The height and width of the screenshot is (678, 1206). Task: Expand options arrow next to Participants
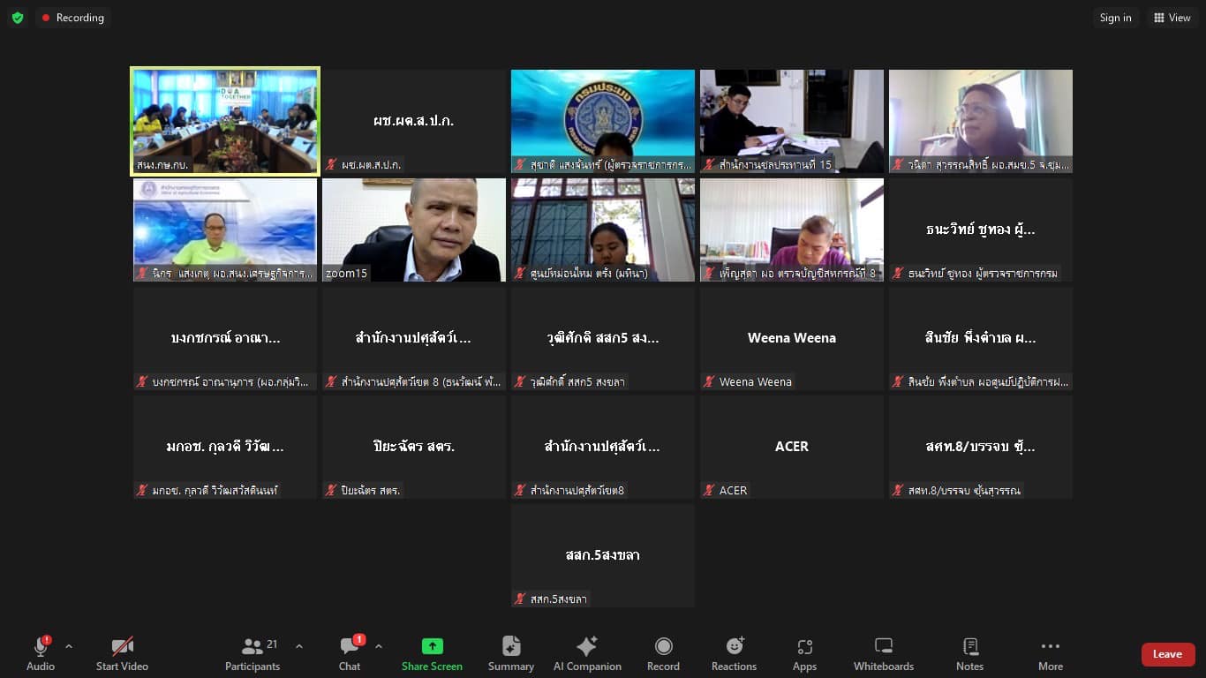(298, 646)
